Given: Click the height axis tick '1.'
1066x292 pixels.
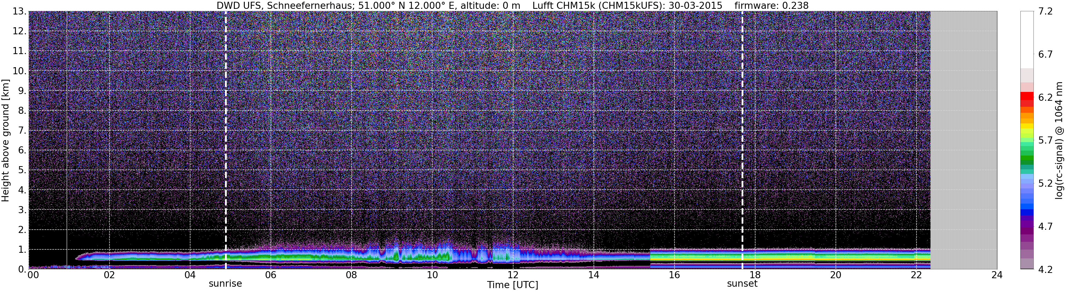Looking at the screenshot, I should point(22,250).
